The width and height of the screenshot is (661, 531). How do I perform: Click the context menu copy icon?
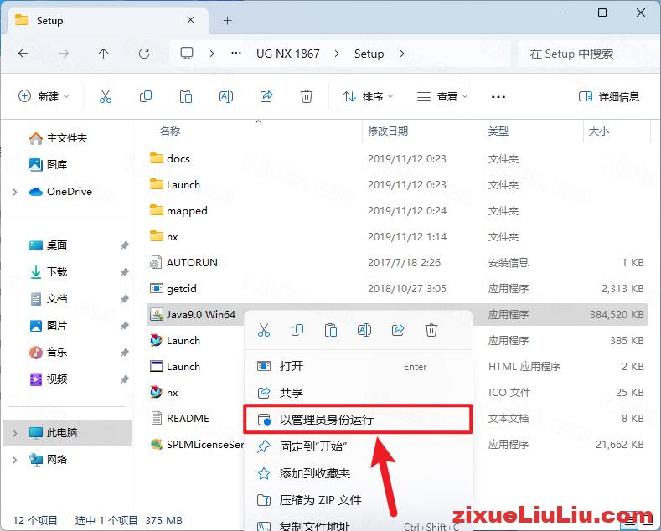pos(297,330)
